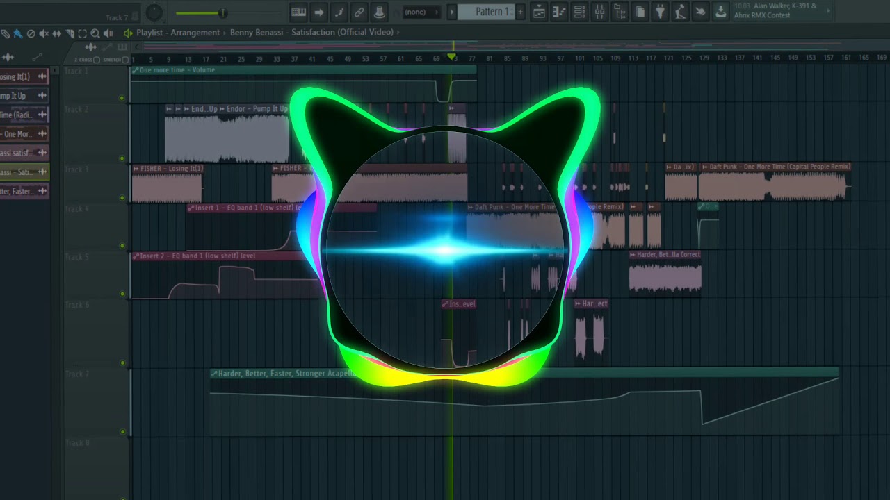Image resolution: width=890 pixels, height=500 pixels.
Task: Open the Browser panel button
Action: [620, 12]
